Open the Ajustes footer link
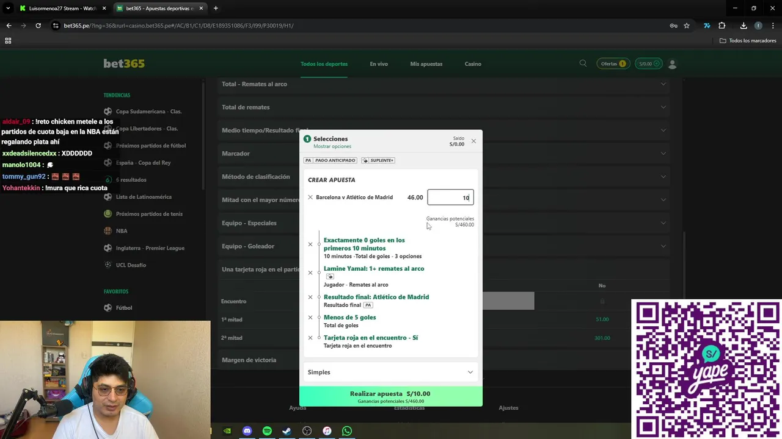The height and width of the screenshot is (439, 782). [x=508, y=408]
